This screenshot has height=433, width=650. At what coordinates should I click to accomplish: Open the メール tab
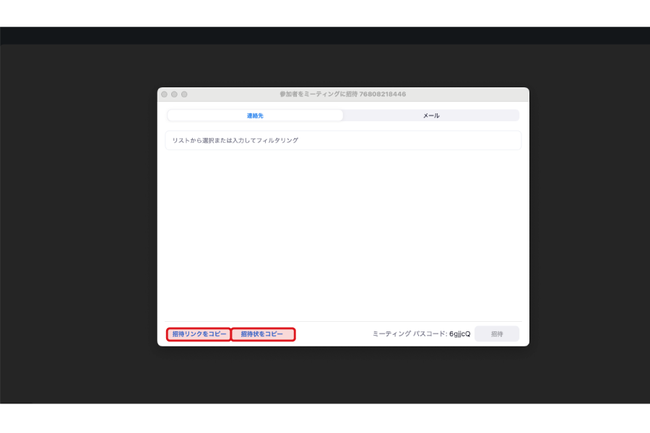[x=431, y=115]
